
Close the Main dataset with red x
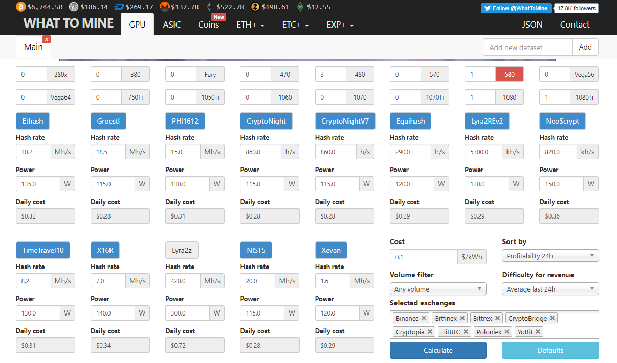coord(47,39)
